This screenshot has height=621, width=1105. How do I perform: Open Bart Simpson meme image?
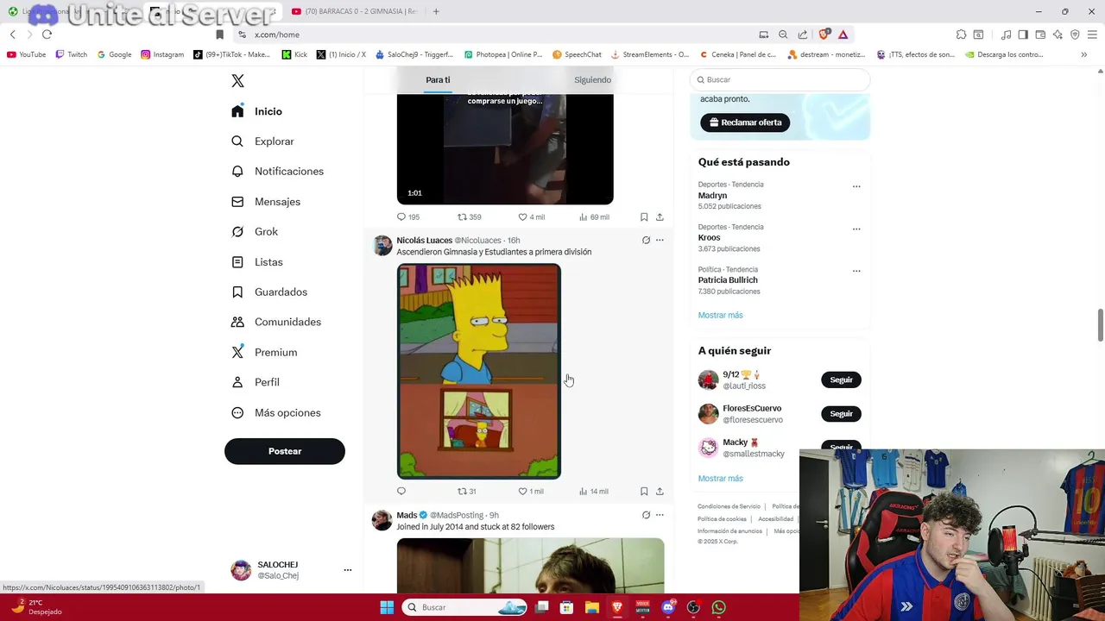click(479, 371)
